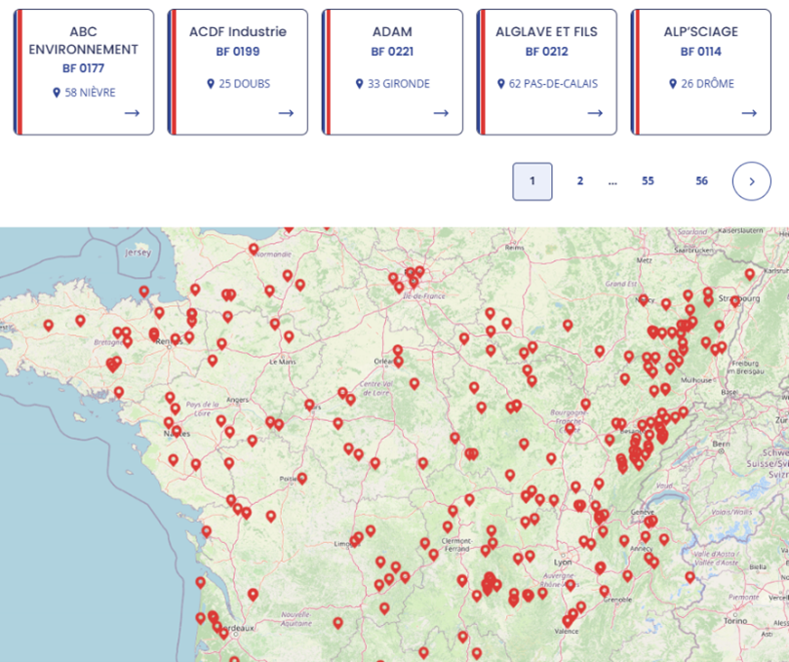Click the location pin beside 33 GIRONDE

tap(360, 84)
